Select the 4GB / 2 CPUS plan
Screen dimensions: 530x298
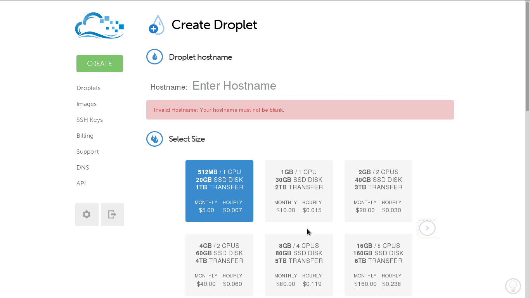(x=219, y=264)
